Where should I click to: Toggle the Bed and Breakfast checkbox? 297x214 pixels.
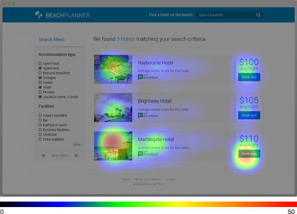click(40, 73)
